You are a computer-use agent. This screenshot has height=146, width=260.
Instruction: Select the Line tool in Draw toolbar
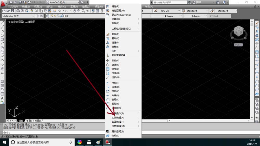[2, 23]
